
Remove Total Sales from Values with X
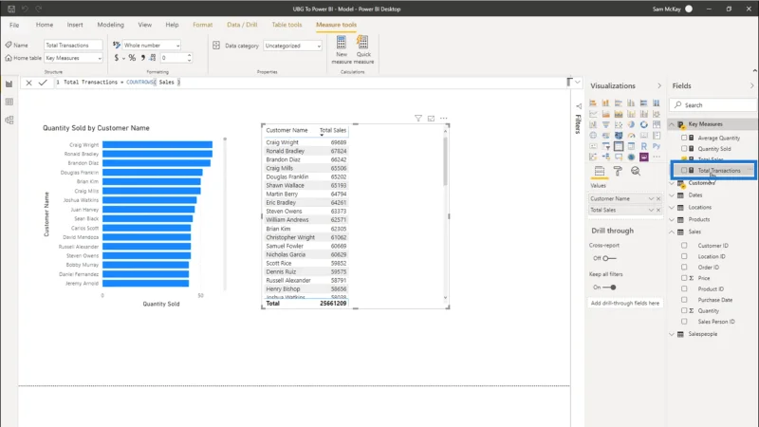[x=658, y=210]
